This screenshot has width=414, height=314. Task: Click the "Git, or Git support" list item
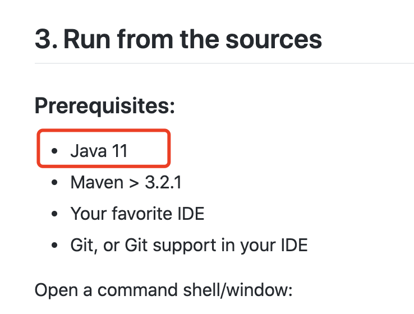pyautogui.click(x=189, y=245)
